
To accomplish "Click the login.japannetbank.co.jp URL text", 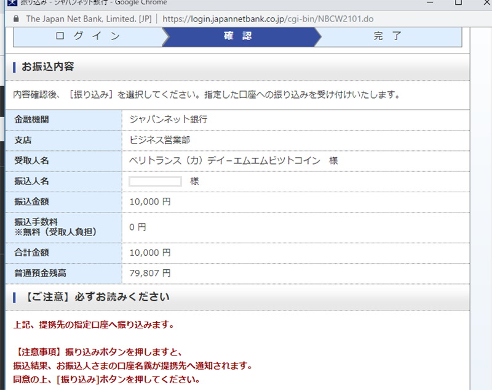I will pyautogui.click(x=268, y=19).
